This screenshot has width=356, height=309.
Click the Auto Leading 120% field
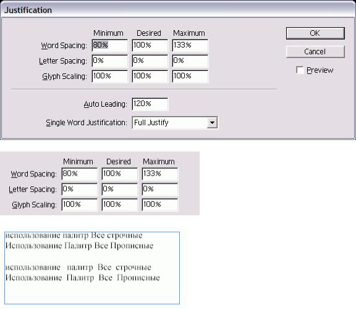tap(150, 104)
